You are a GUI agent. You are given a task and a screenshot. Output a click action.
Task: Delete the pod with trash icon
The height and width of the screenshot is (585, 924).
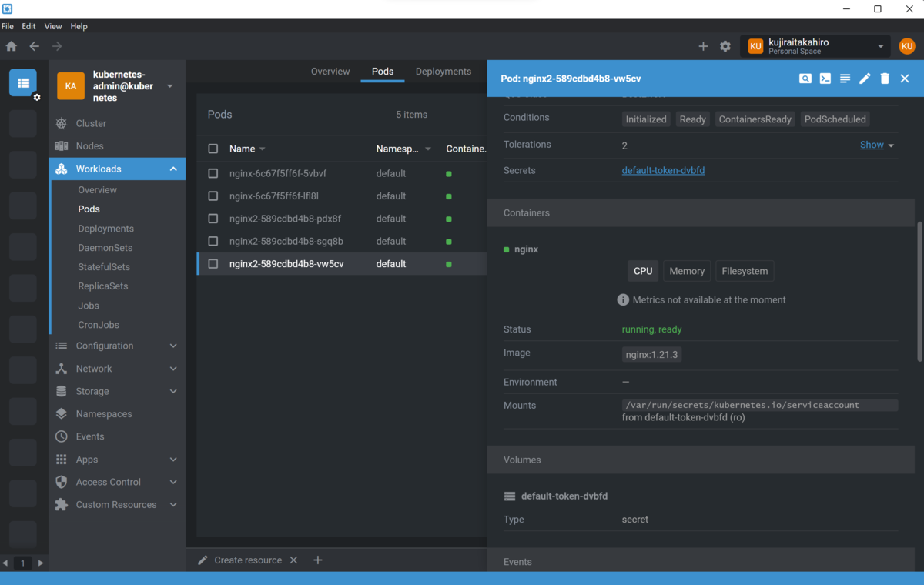click(885, 79)
